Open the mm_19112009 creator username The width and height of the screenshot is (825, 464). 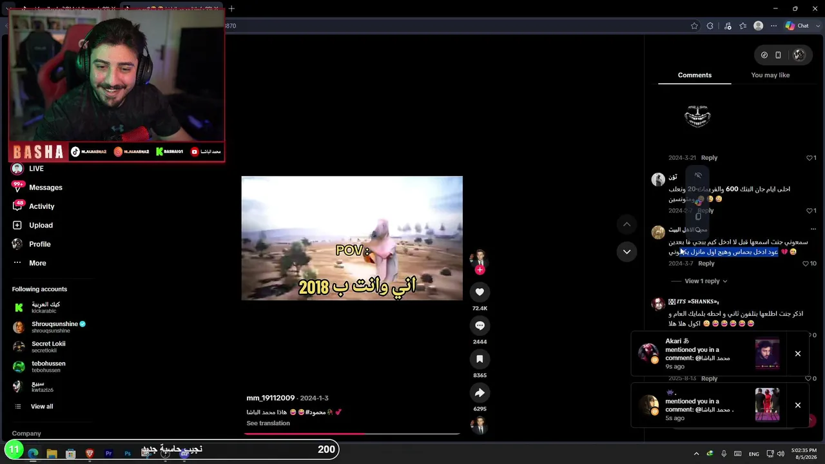(x=271, y=398)
